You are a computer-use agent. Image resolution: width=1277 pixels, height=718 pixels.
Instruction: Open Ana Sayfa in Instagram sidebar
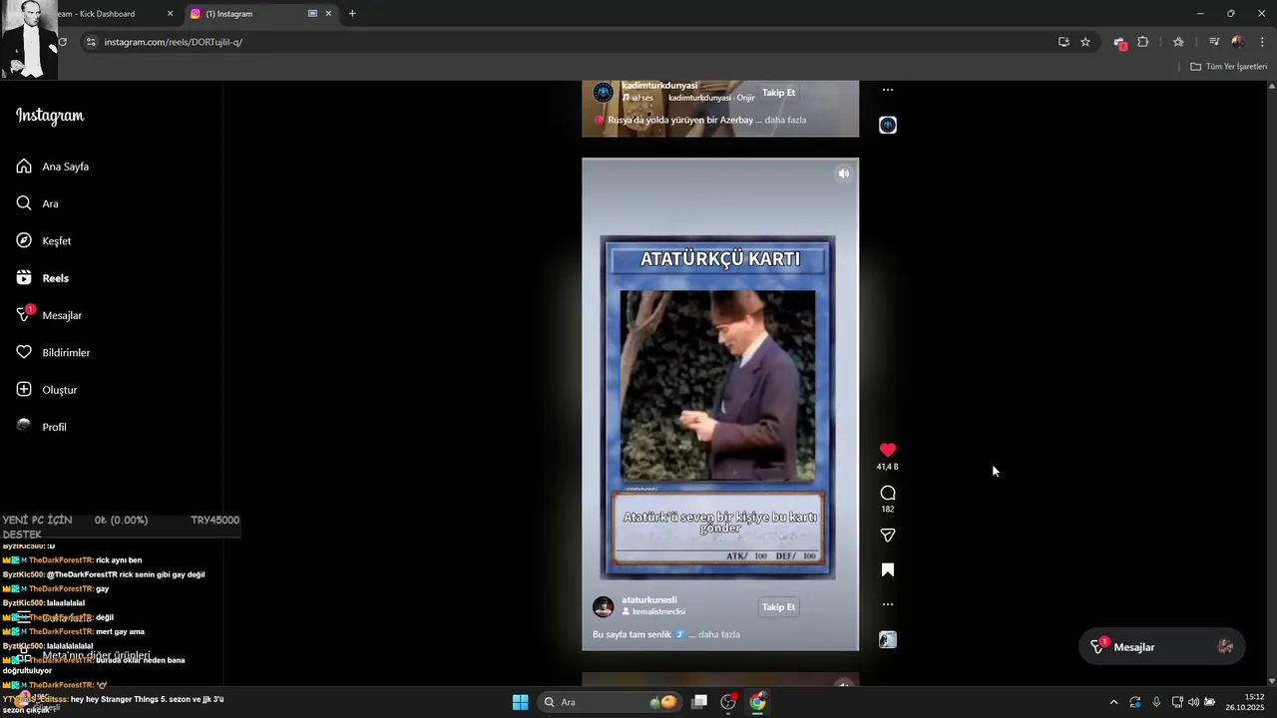pyautogui.click(x=53, y=167)
